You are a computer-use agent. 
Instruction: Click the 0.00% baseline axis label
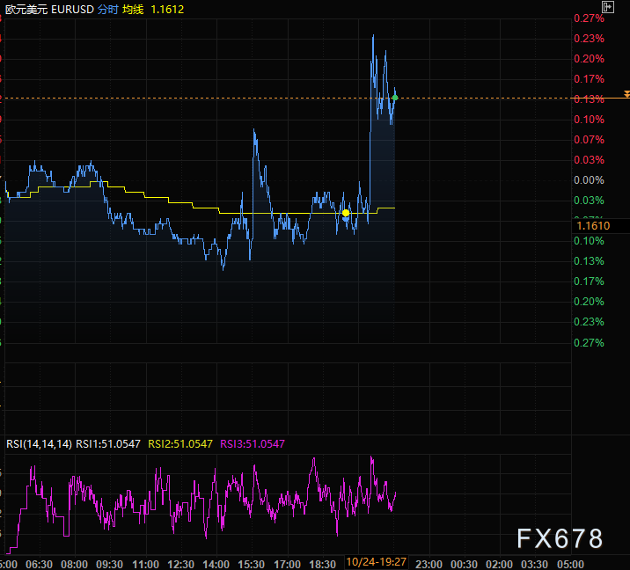pyautogui.click(x=588, y=180)
